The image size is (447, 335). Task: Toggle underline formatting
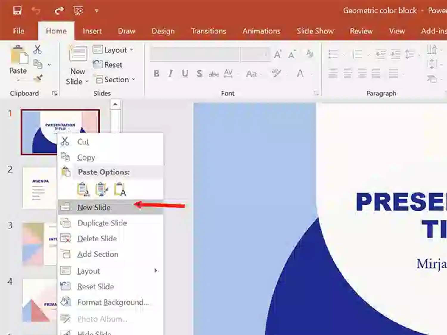tap(185, 74)
